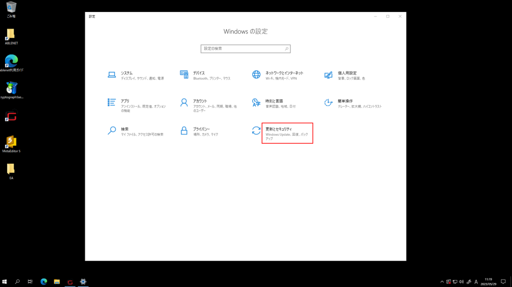Click the IME input mode A indicator
The height and width of the screenshot is (287, 512).
pyautogui.click(x=476, y=282)
